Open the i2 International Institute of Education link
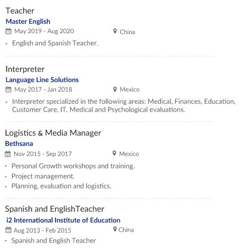Screen dimensions: 240x249 [63, 220]
